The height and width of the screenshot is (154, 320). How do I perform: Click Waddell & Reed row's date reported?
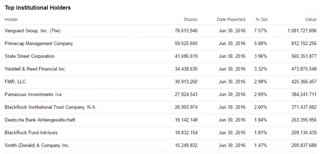click(232, 69)
